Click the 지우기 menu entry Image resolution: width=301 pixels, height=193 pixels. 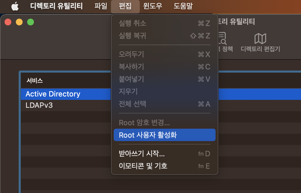165,91
